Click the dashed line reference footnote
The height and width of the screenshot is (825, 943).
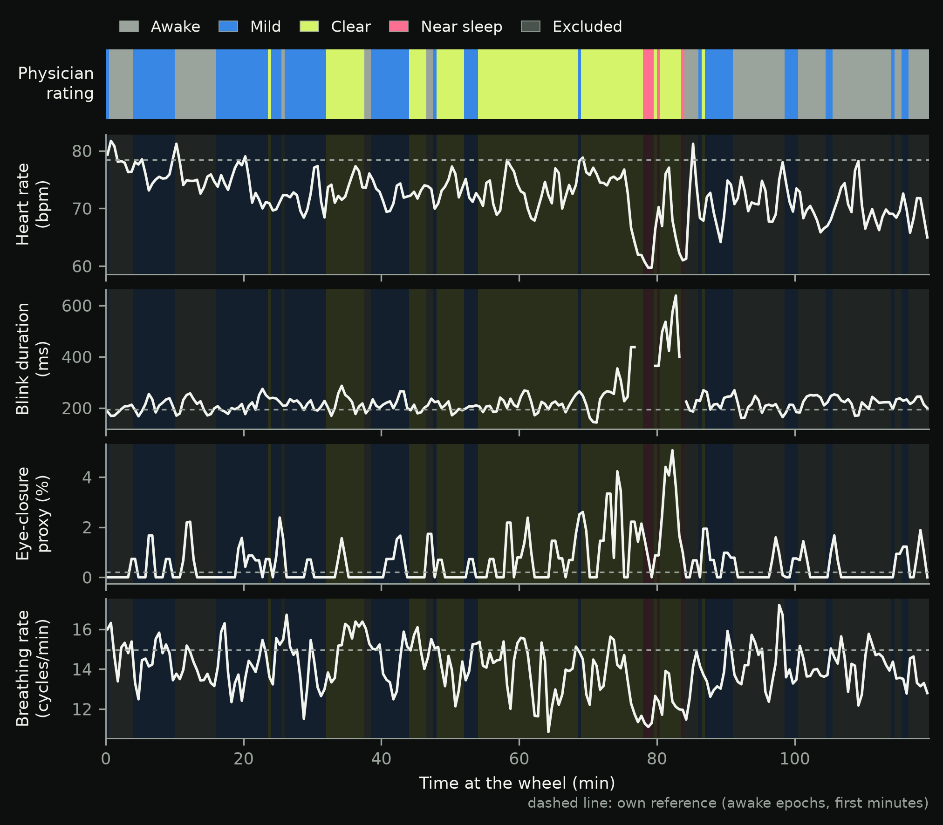click(728, 803)
